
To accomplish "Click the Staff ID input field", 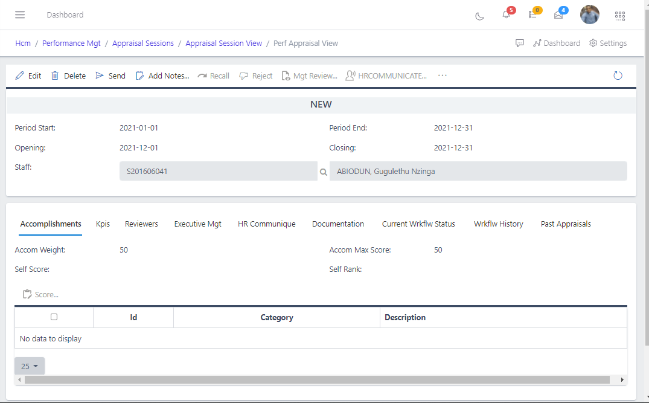I will point(218,171).
